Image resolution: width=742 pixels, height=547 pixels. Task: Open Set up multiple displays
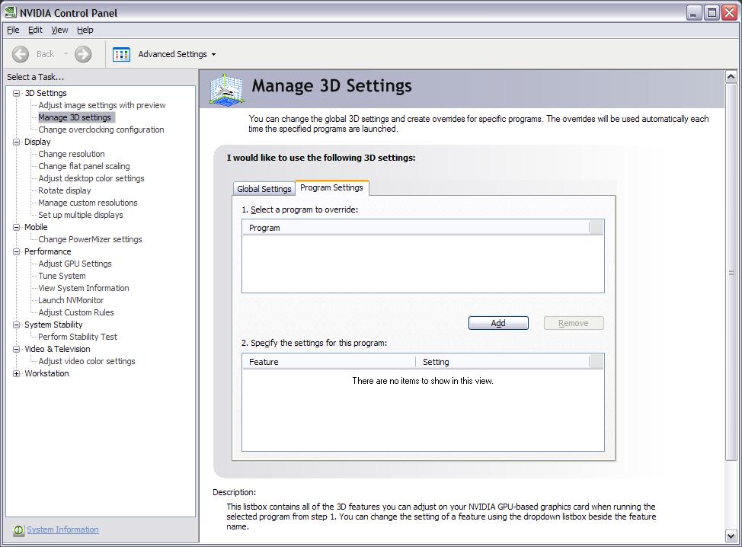pyautogui.click(x=81, y=215)
